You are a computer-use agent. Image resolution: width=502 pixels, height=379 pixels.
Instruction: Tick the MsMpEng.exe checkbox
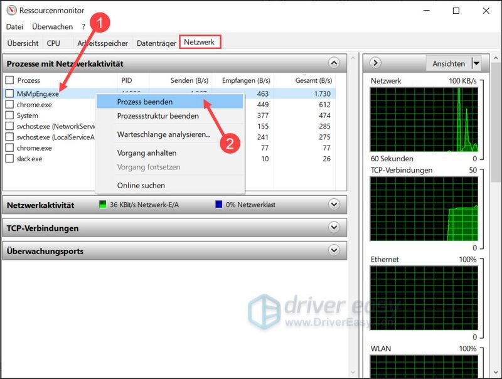point(9,93)
